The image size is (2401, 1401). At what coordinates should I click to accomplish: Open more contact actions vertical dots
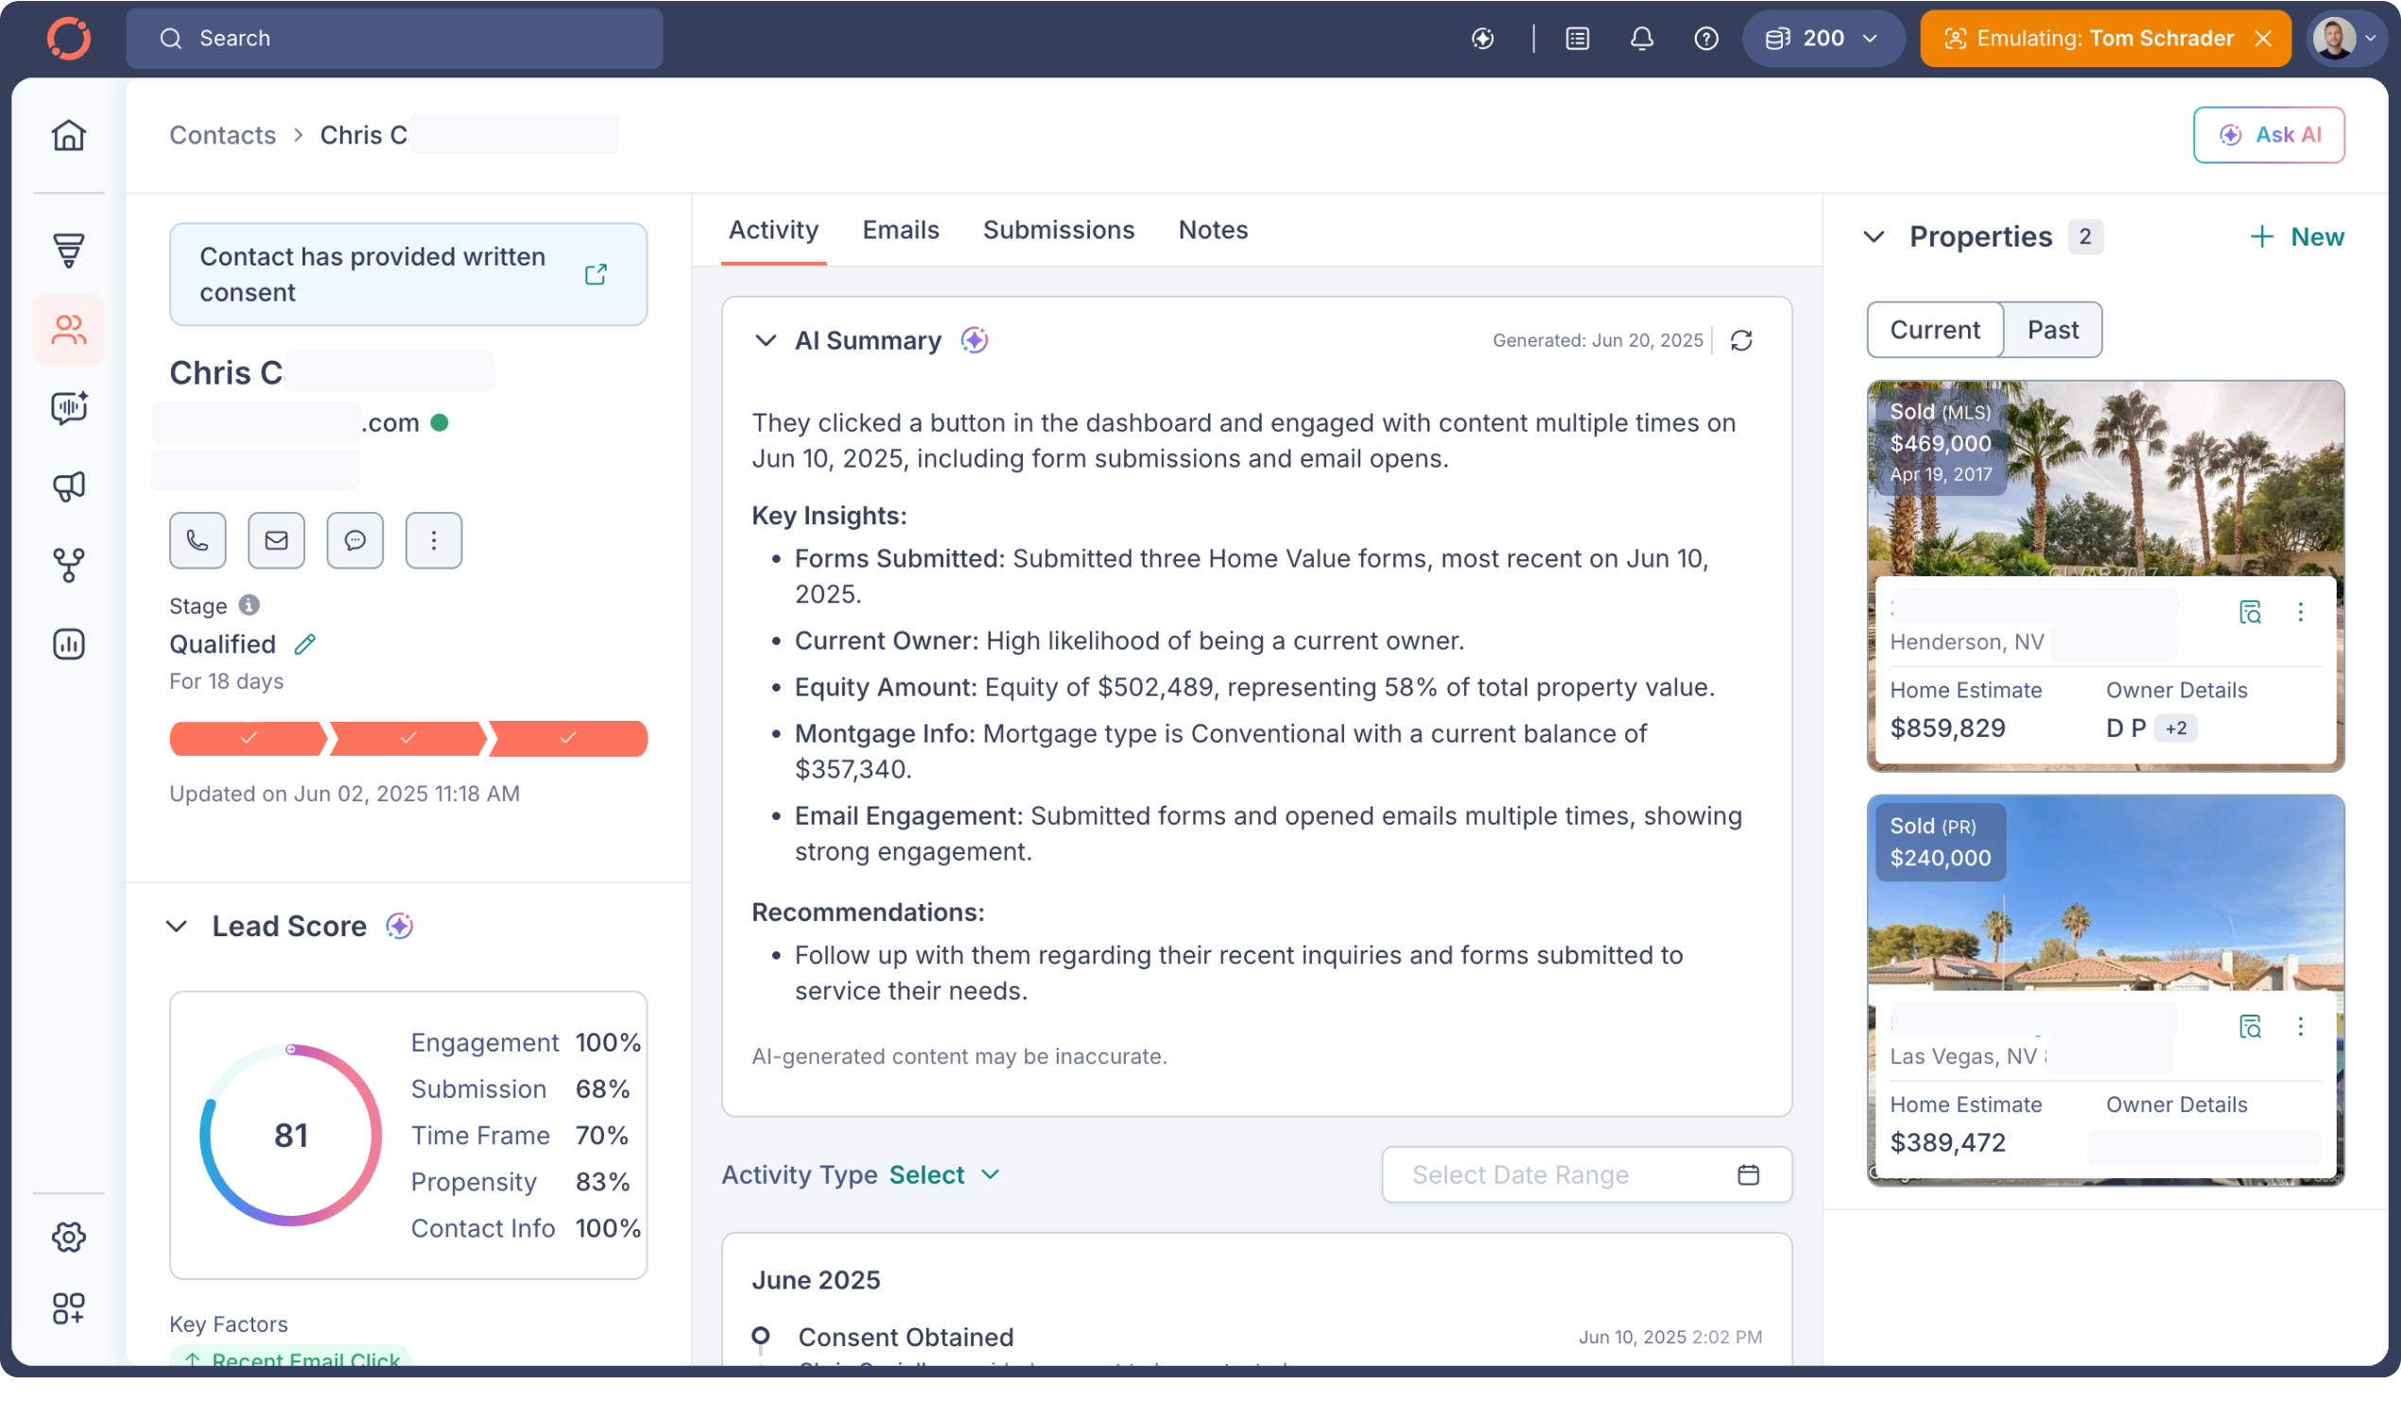(434, 541)
